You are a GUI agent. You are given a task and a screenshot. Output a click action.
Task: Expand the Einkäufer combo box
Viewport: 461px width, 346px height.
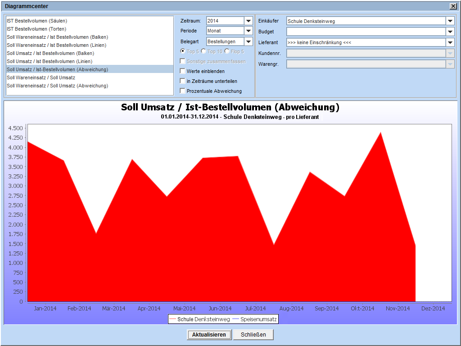[450, 21]
